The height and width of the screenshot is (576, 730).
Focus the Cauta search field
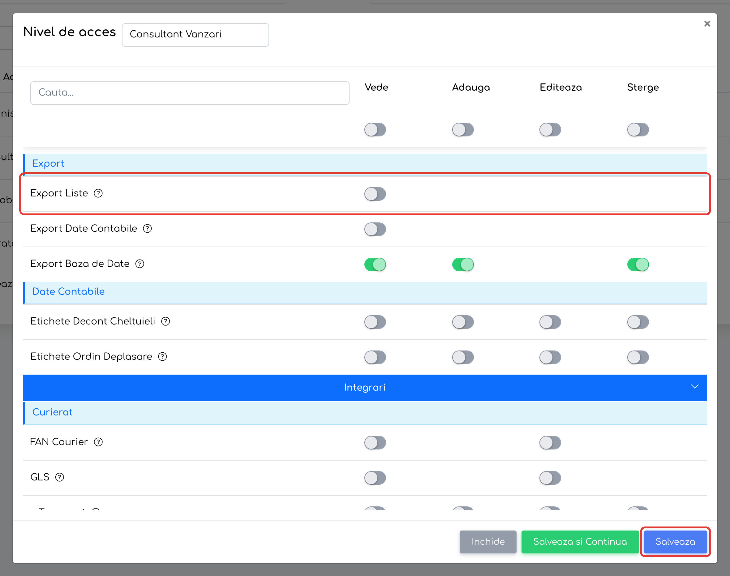190,93
